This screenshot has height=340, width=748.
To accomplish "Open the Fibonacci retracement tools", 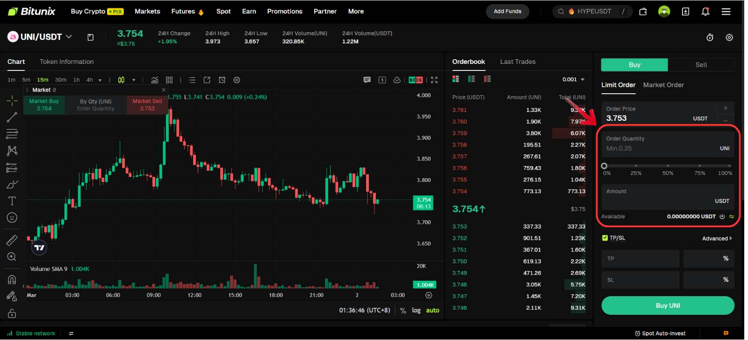I will point(12,134).
